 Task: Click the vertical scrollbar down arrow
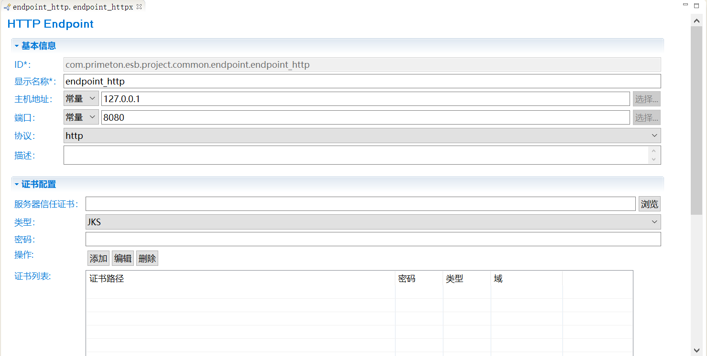696,350
